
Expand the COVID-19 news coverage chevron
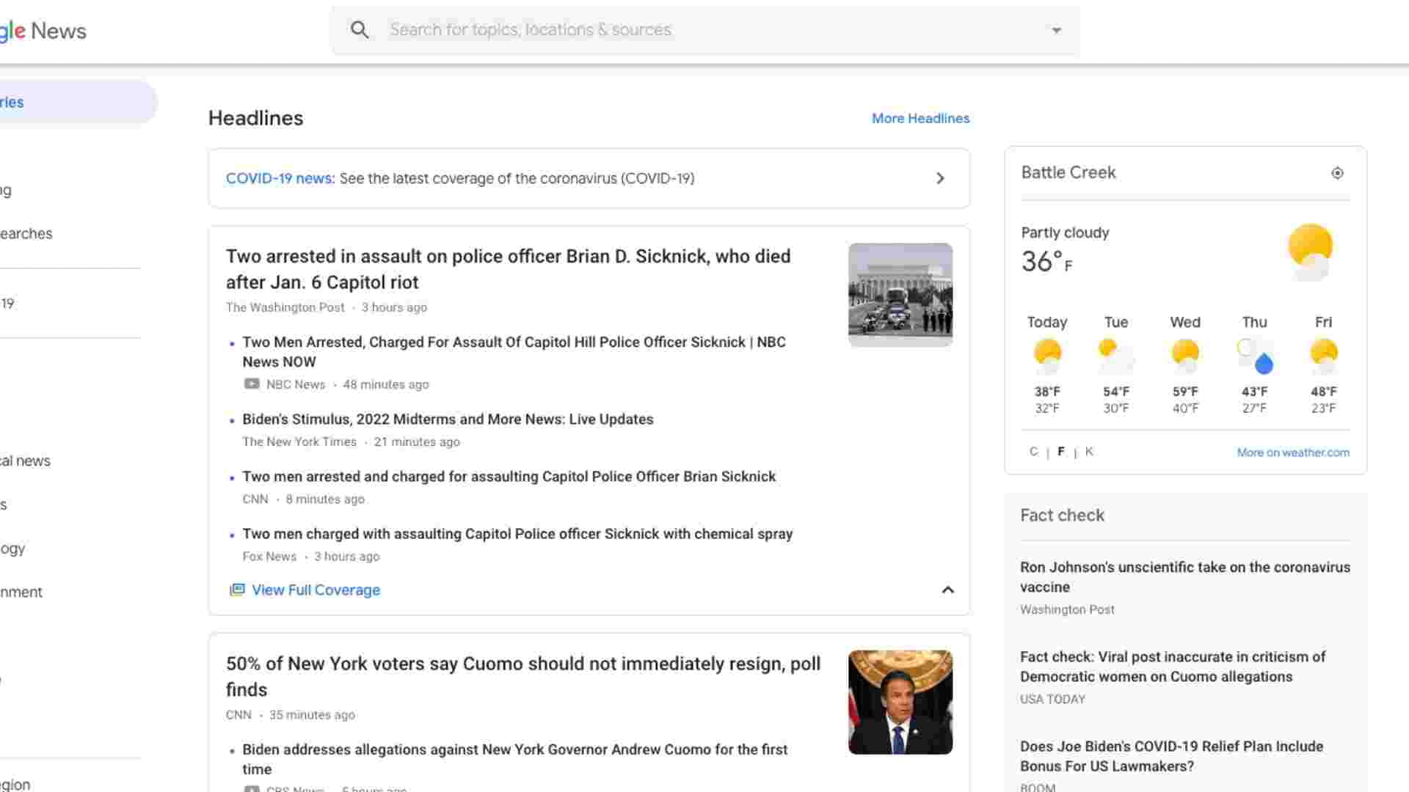click(x=940, y=178)
